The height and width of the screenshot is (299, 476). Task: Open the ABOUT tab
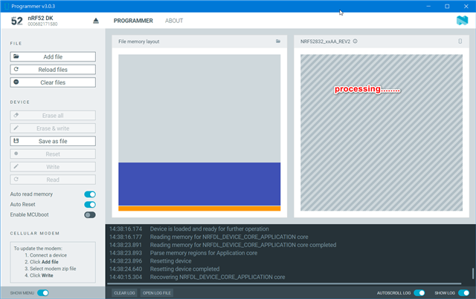coord(174,21)
